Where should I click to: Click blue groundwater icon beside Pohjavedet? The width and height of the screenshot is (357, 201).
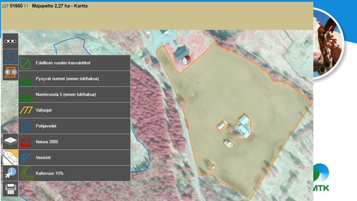[x=26, y=126]
